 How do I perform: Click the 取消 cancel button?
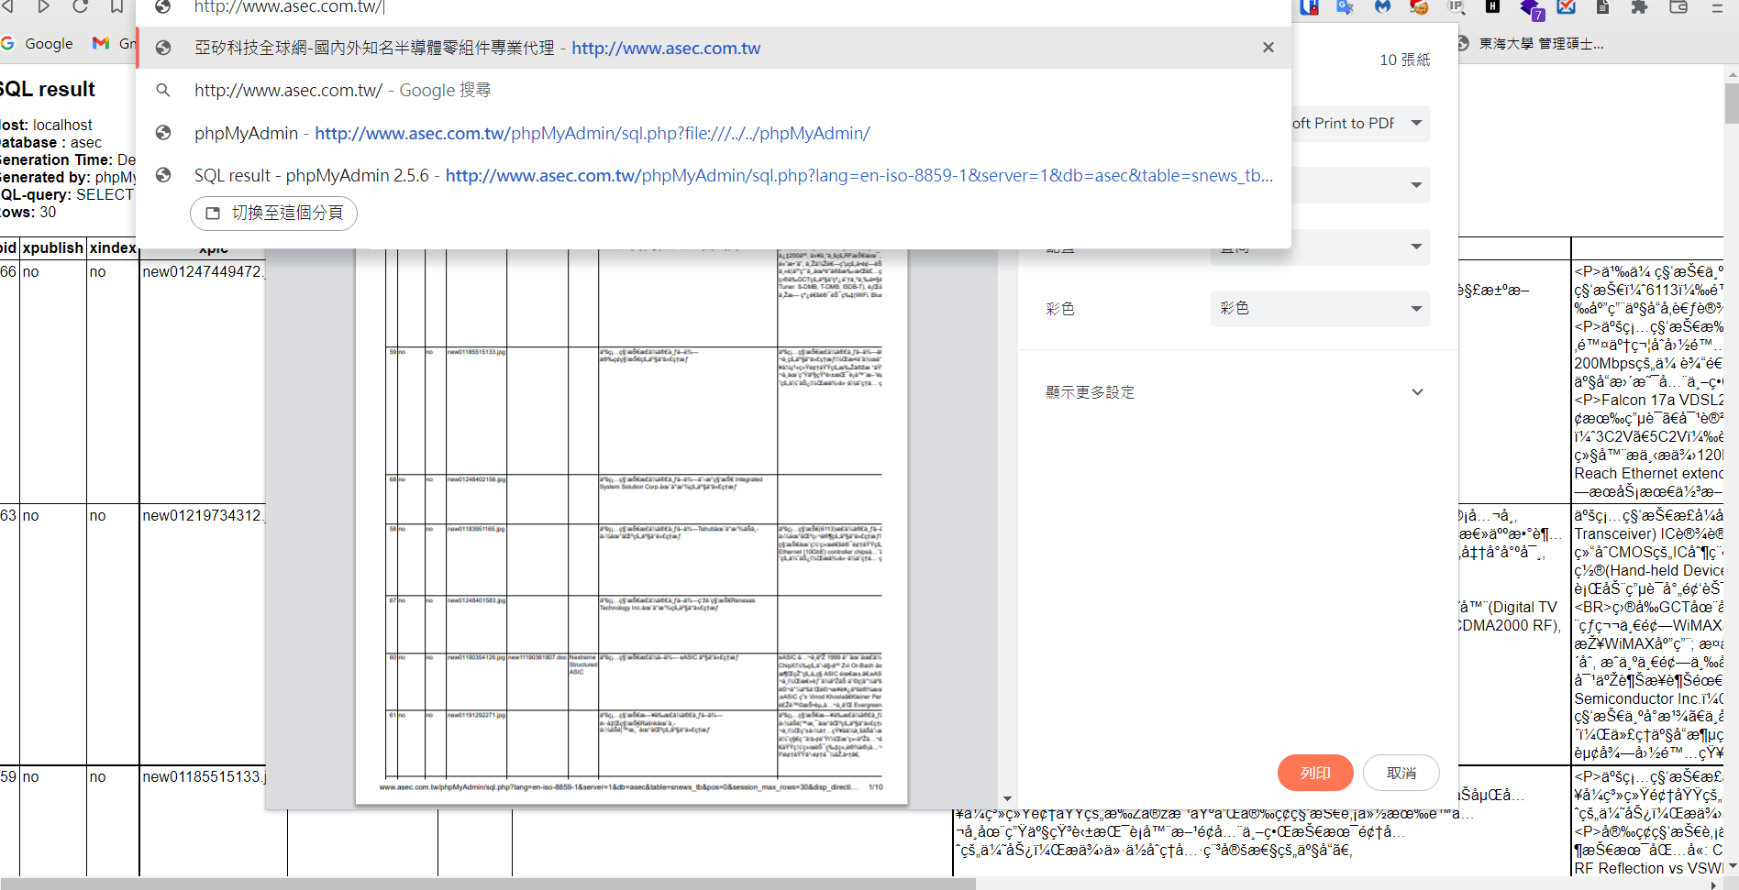pos(1401,773)
